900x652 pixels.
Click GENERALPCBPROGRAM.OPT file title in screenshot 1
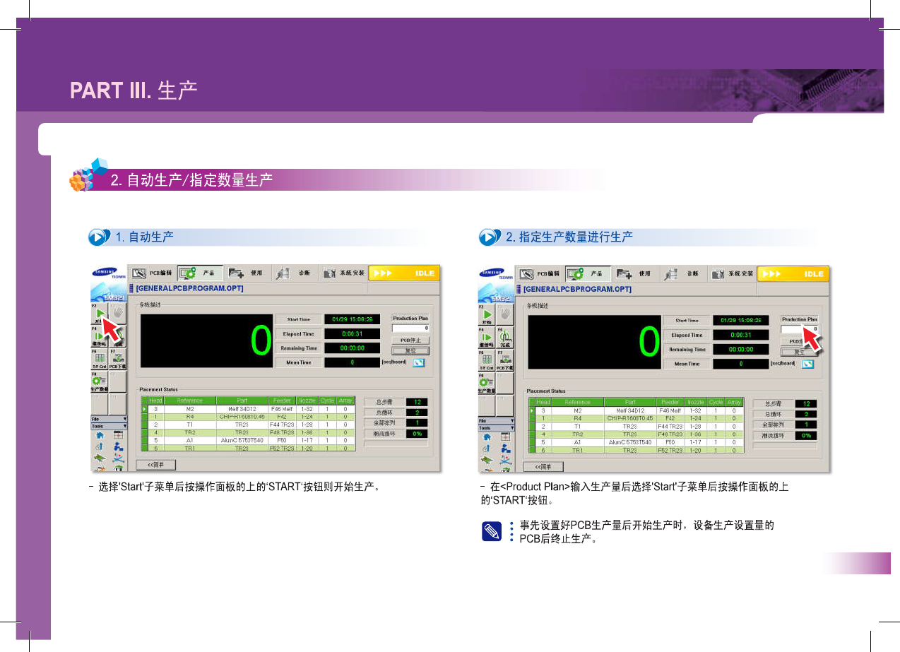[189, 288]
